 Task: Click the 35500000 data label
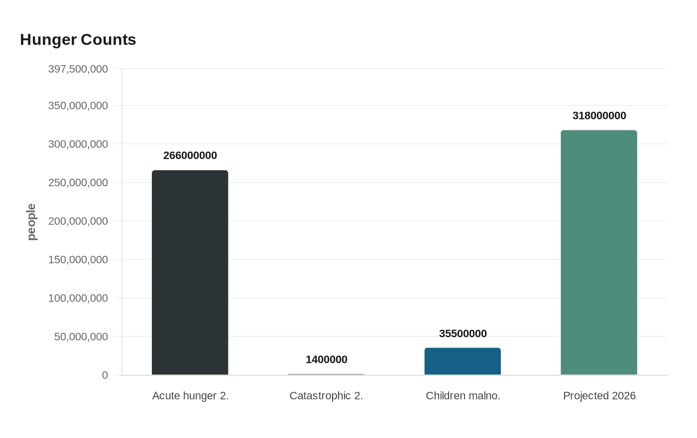pyautogui.click(x=463, y=334)
